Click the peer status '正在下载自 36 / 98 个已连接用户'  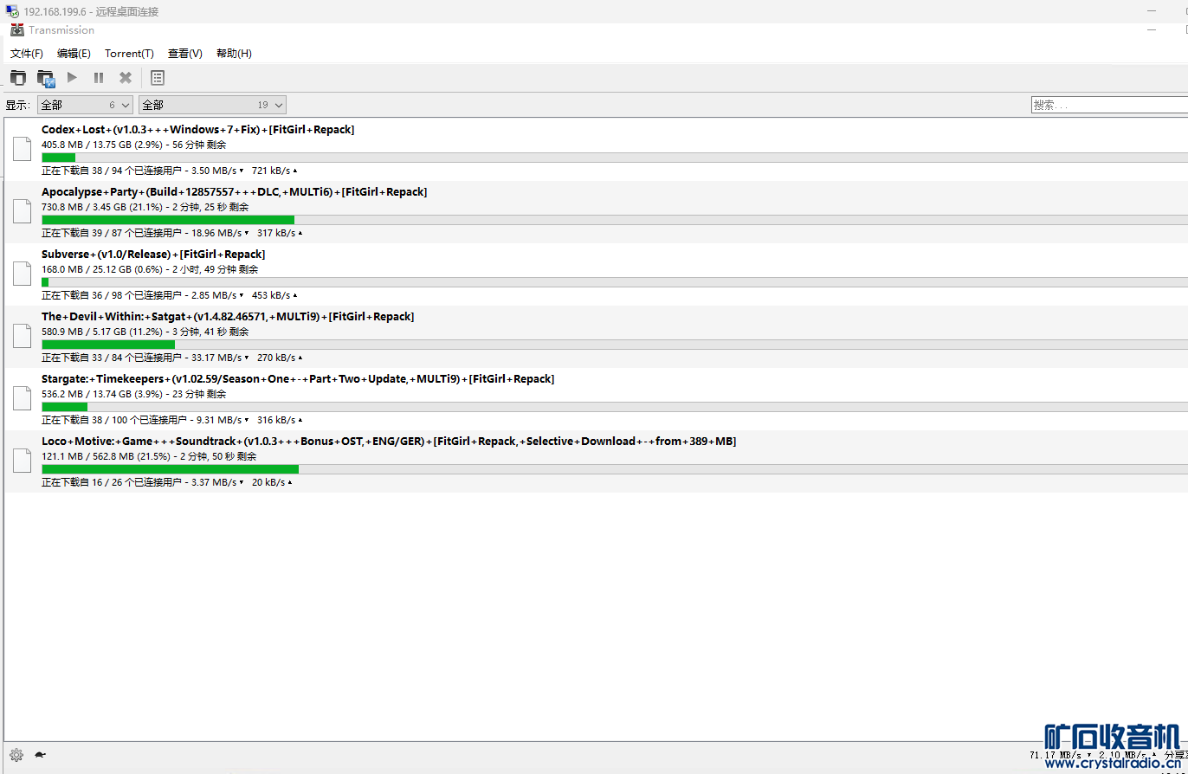(x=112, y=296)
